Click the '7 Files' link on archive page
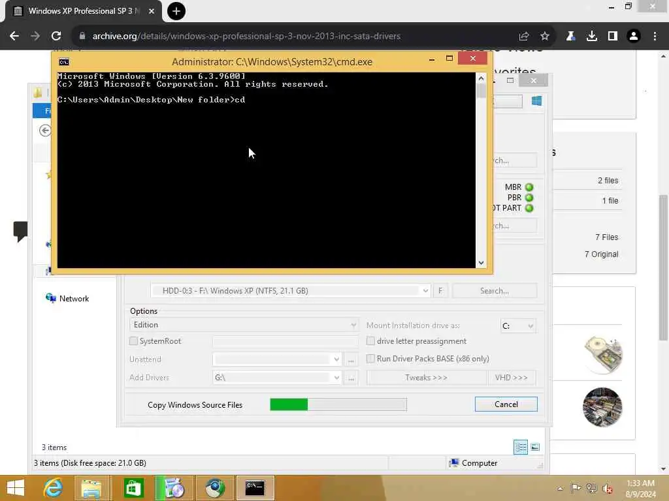Image resolution: width=669 pixels, height=501 pixels. 607,237
